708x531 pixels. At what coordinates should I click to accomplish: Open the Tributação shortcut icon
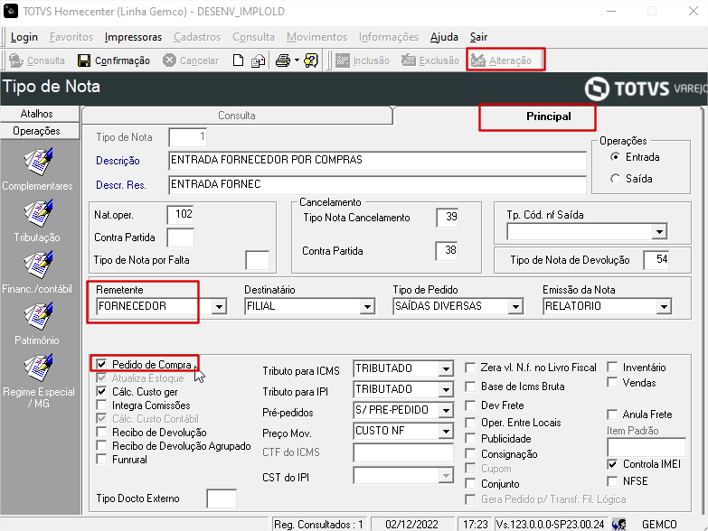38,213
